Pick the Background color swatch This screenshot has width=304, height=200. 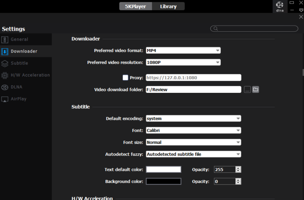(163, 181)
